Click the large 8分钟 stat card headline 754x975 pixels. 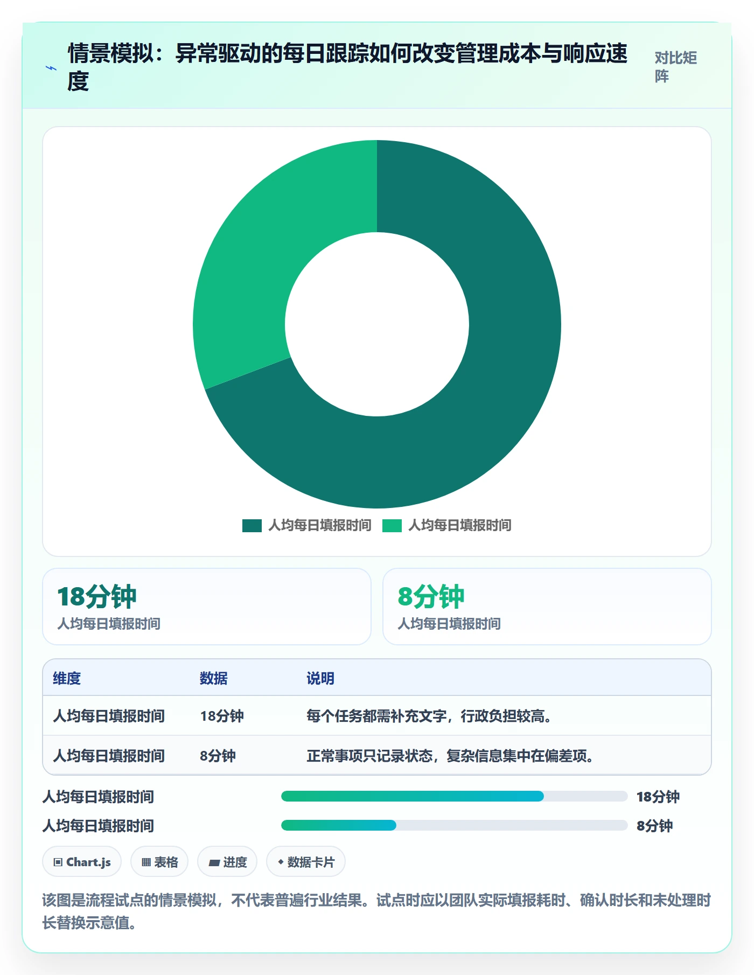pos(431,596)
